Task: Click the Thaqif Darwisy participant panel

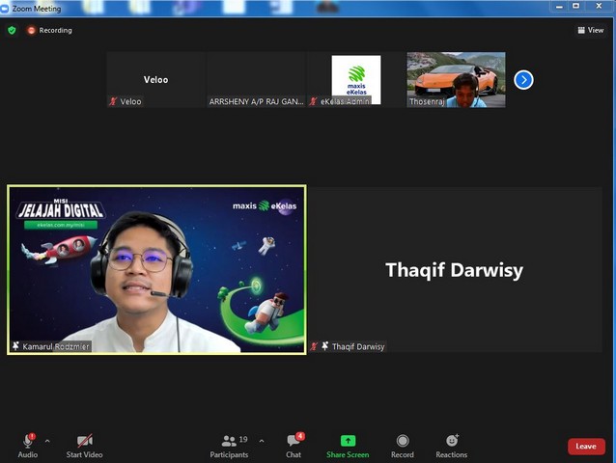Action: coord(454,270)
